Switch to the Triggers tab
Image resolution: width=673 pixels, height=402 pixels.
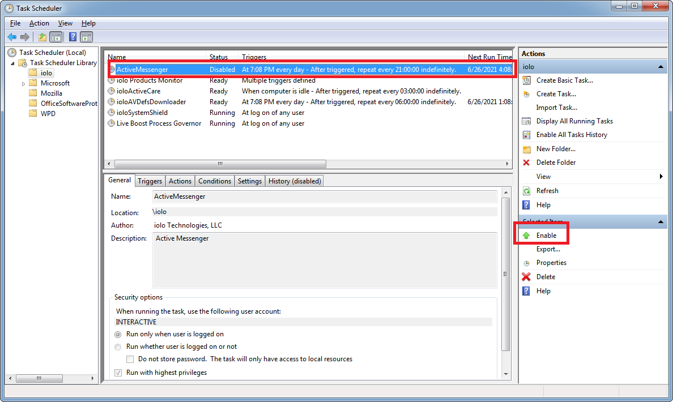[x=150, y=181]
